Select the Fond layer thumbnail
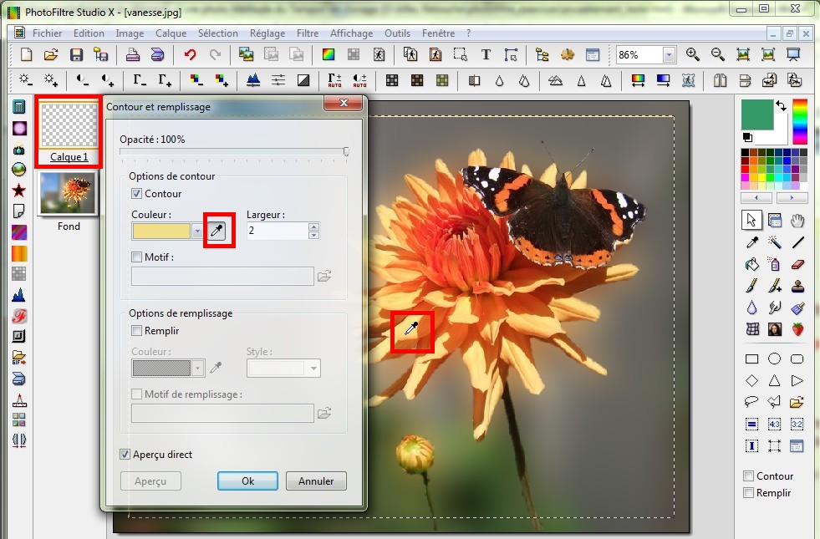Viewport: 820px width, 539px height. 69,193
